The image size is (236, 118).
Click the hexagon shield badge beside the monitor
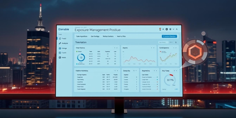click(195, 52)
